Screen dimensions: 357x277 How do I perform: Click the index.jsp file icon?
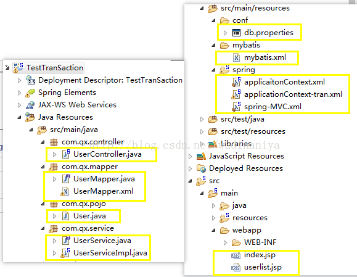coord(236,255)
